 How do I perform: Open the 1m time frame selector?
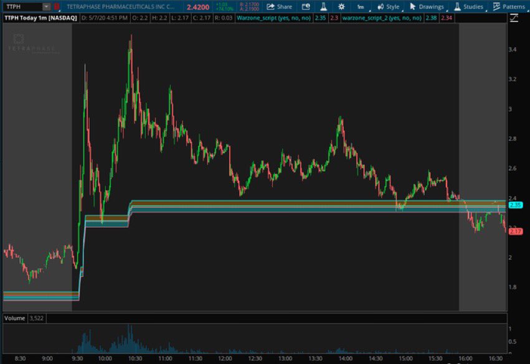click(x=361, y=7)
